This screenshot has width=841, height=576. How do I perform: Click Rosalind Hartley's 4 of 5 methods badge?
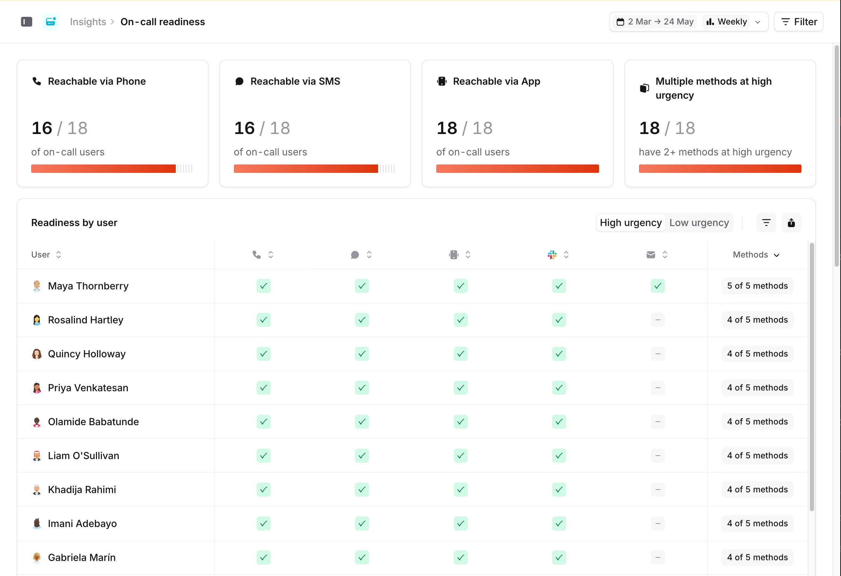pos(757,320)
